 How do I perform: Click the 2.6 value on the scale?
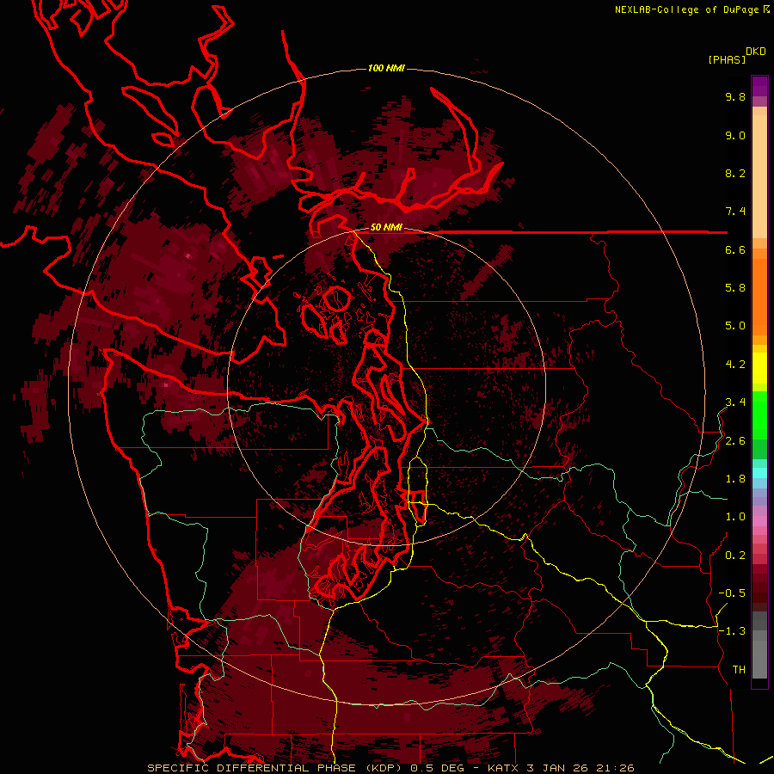[x=735, y=441]
